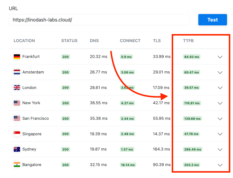
Task: Click the blue Test button
Action: (212, 20)
